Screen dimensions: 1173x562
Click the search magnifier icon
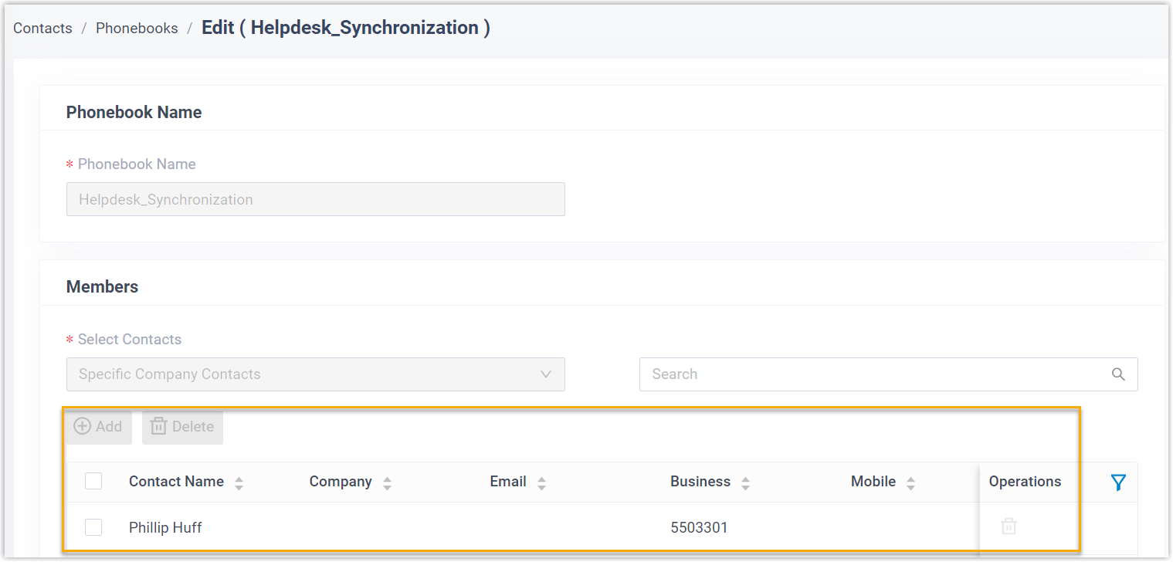pos(1118,374)
